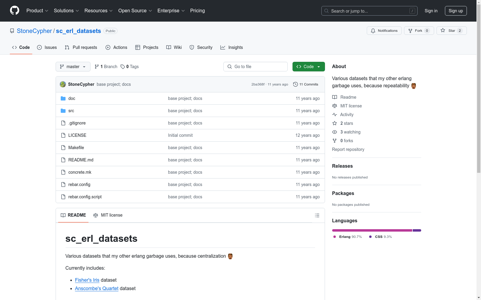This screenshot has height=300, width=481.
Task: Click the CSS language bar segment
Action: [x=417, y=230]
